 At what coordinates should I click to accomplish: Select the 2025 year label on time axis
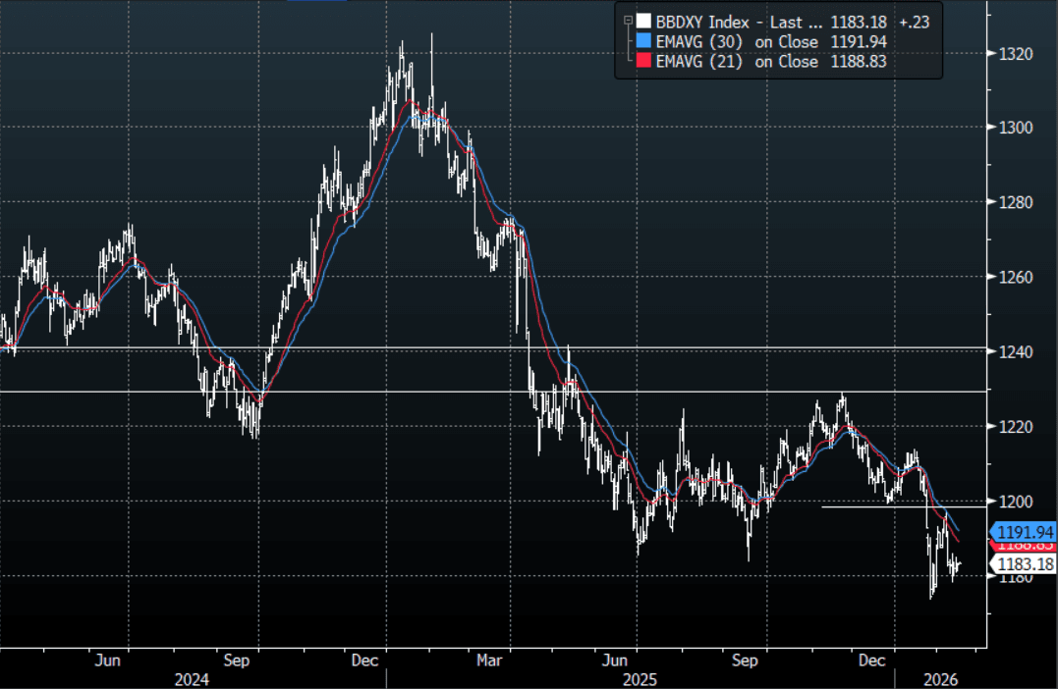point(640,678)
